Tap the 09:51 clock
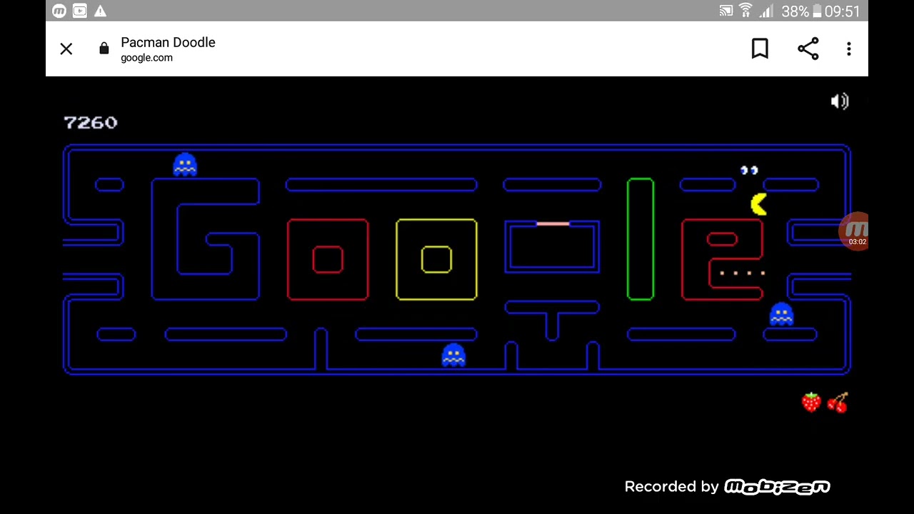This screenshot has width=914, height=514. click(843, 11)
